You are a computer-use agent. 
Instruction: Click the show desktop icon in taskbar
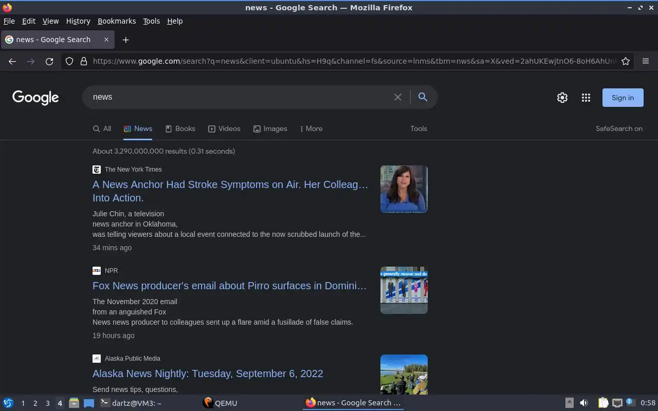click(x=89, y=403)
